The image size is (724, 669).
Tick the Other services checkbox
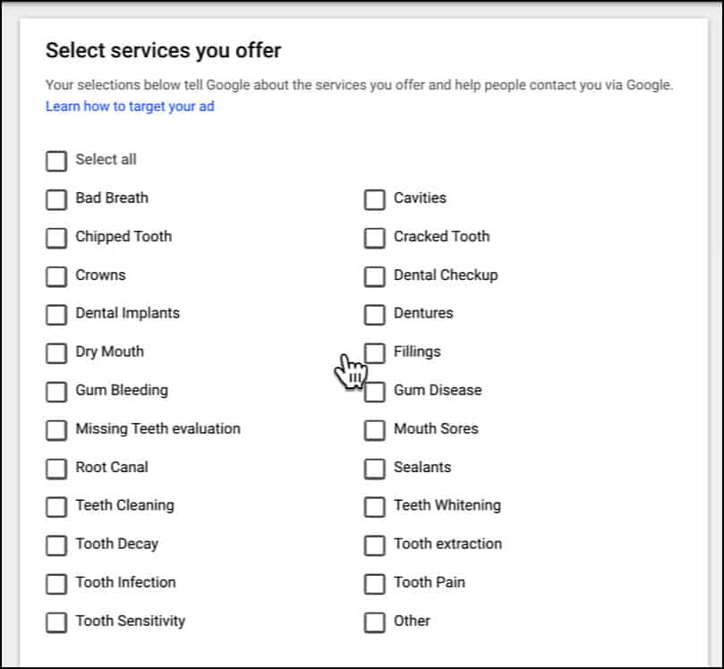(375, 622)
